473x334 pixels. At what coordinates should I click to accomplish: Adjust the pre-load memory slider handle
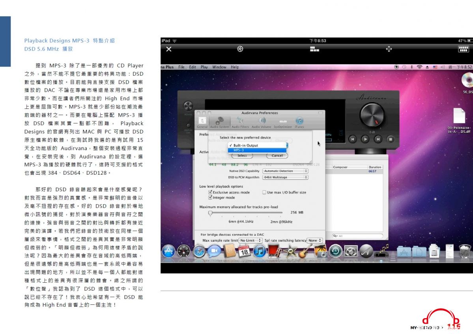[210, 213]
